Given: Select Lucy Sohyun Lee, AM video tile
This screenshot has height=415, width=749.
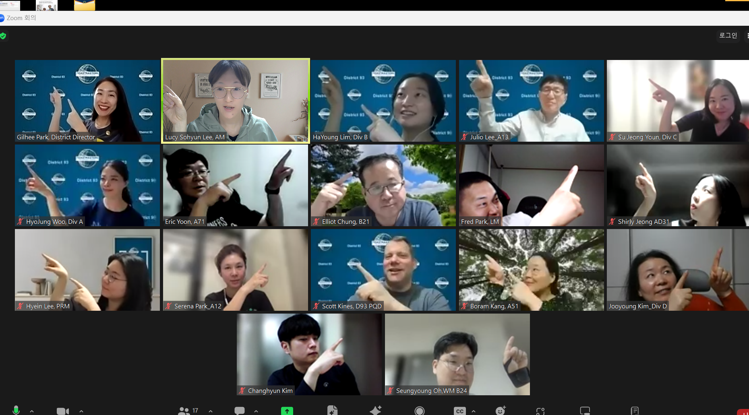Looking at the screenshot, I should (236, 101).
